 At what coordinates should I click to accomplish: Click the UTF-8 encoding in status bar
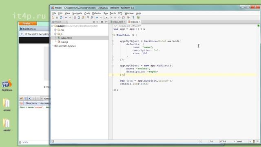click(223, 142)
